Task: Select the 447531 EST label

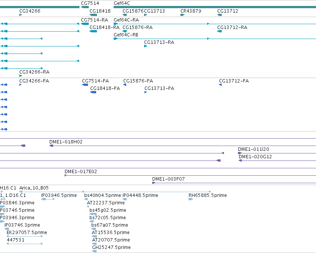Action: [16, 240]
